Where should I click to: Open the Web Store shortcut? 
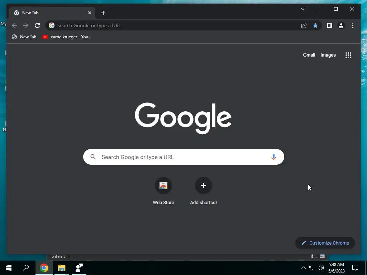163,191
